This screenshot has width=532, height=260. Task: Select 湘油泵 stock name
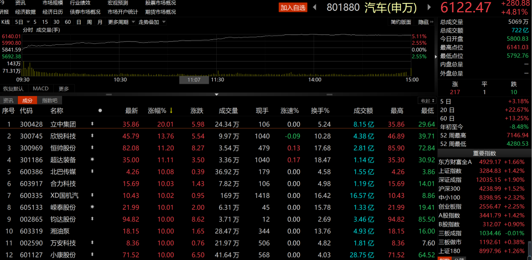click(60, 231)
